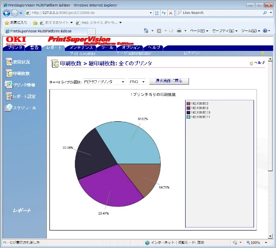Click the refresh page icon
This screenshot has height=248, width=276.
click(x=164, y=13)
